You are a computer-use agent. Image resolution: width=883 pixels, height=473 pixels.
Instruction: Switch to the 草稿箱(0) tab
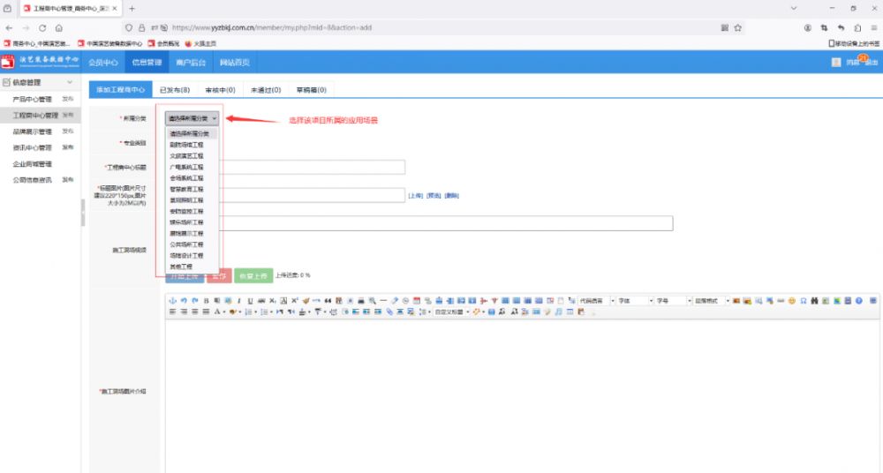coord(311,89)
